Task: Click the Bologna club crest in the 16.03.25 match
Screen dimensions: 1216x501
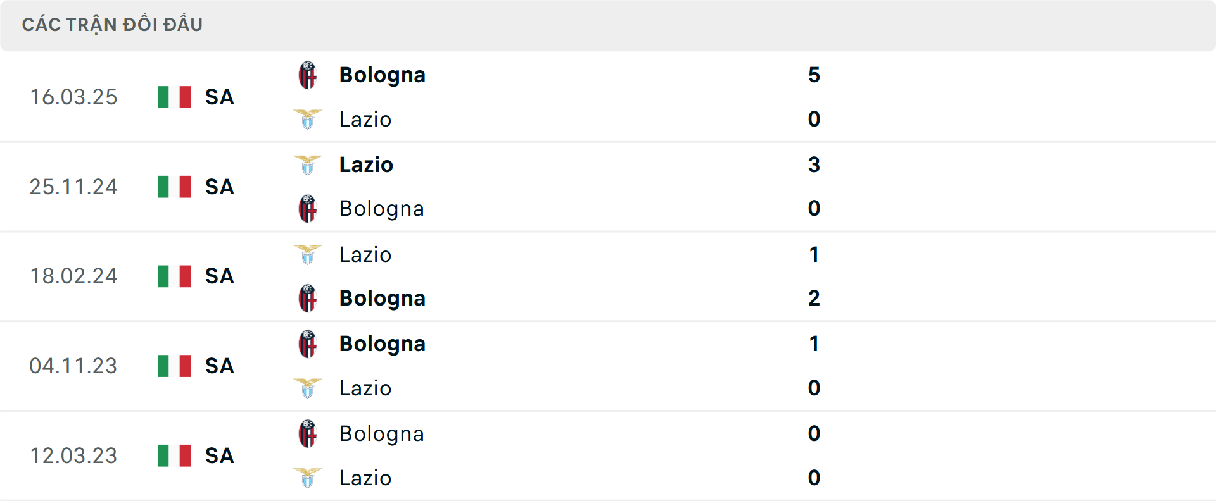Action: point(308,74)
